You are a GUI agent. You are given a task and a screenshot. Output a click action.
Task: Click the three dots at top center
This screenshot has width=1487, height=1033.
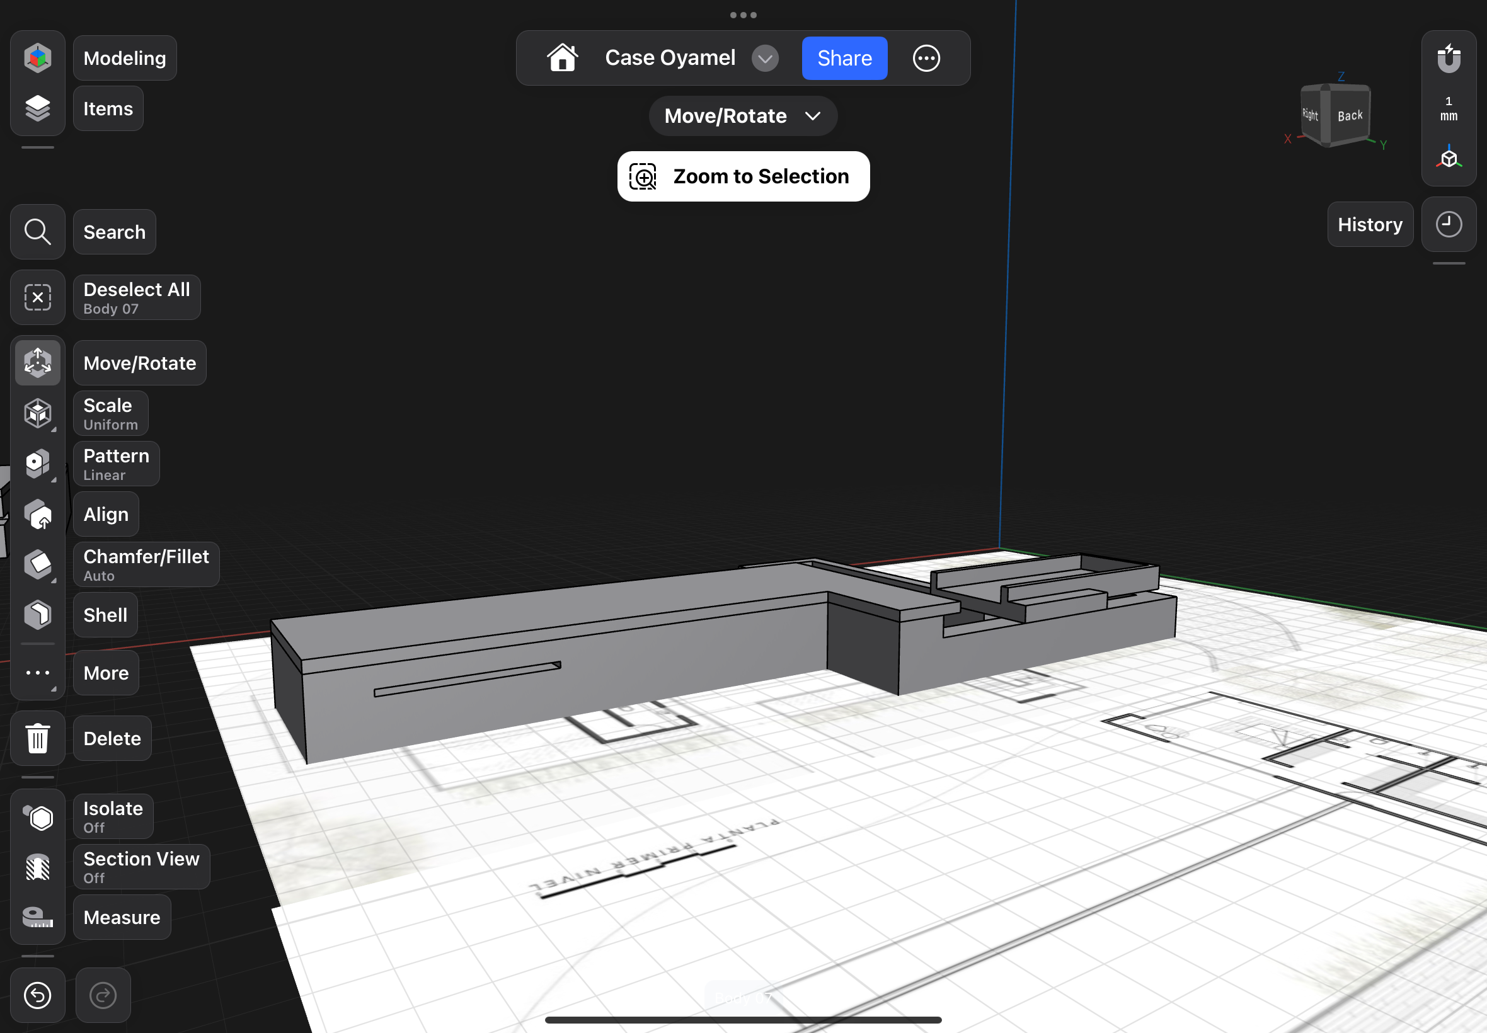coord(743,15)
